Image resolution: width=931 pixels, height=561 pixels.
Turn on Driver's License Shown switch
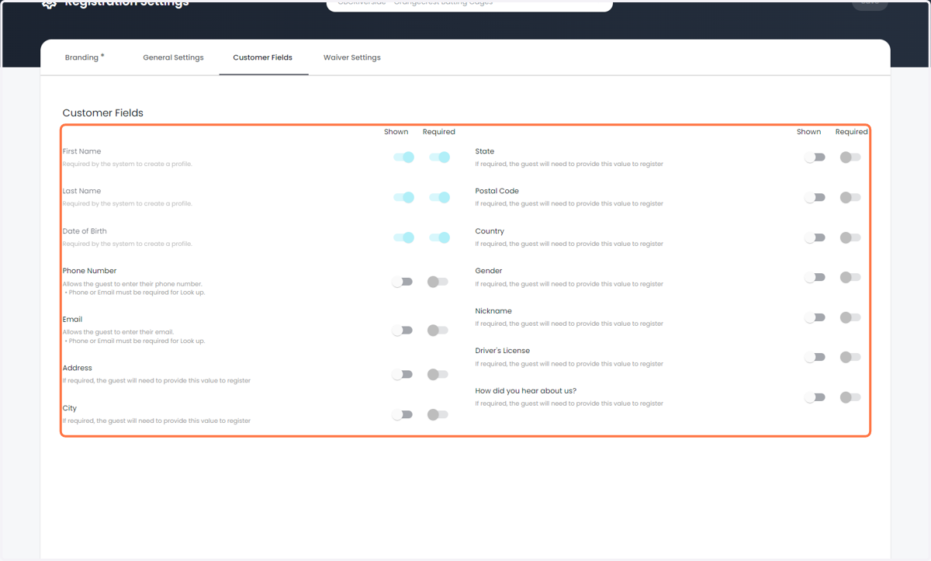(x=815, y=357)
